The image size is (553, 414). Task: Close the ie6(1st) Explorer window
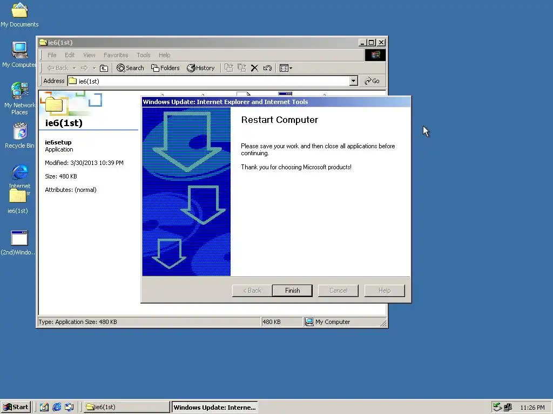tap(381, 43)
